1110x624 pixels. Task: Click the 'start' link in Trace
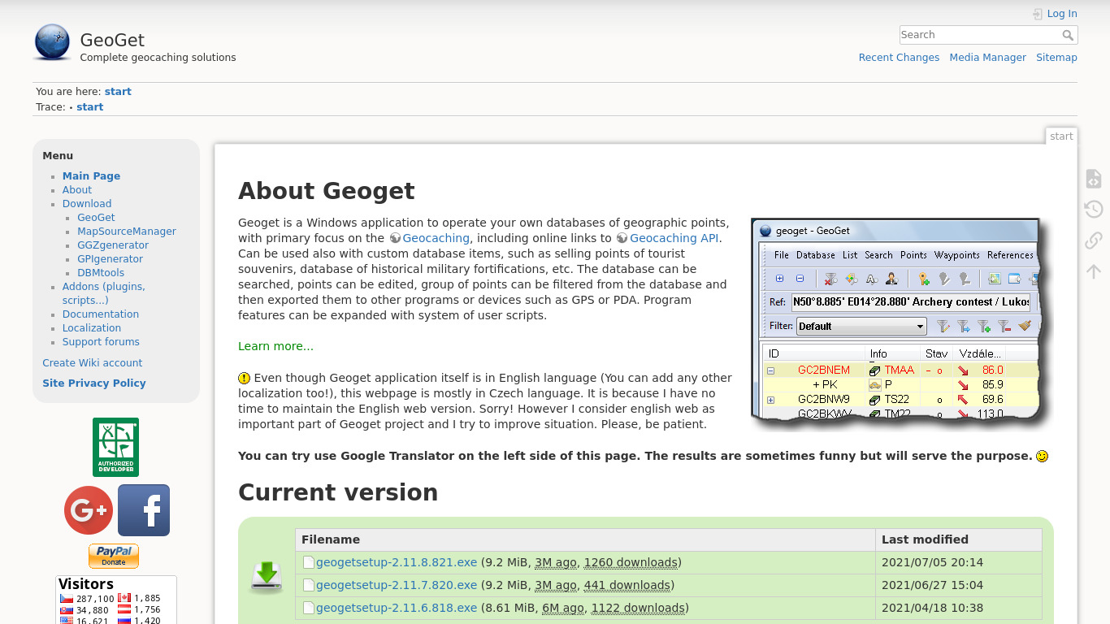[90, 107]
